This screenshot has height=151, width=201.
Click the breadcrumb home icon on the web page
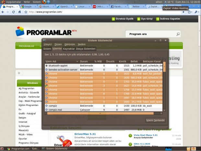(19, 73)
